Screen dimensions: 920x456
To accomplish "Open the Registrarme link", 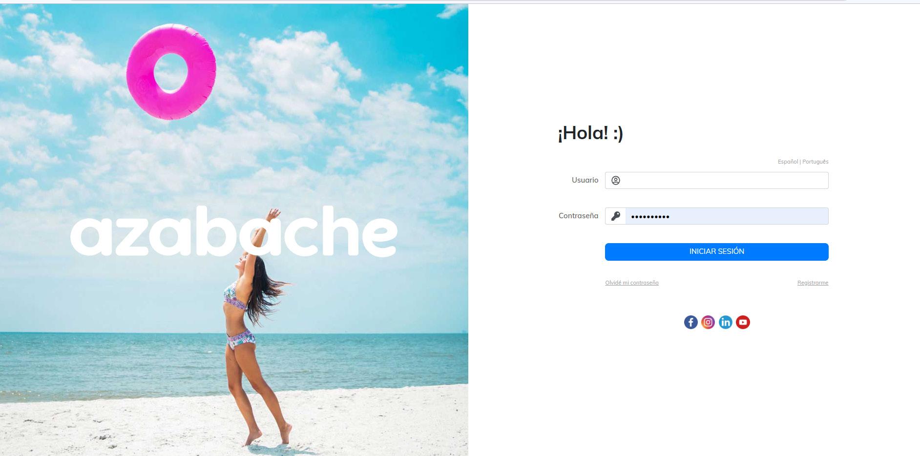I will 813,283.
